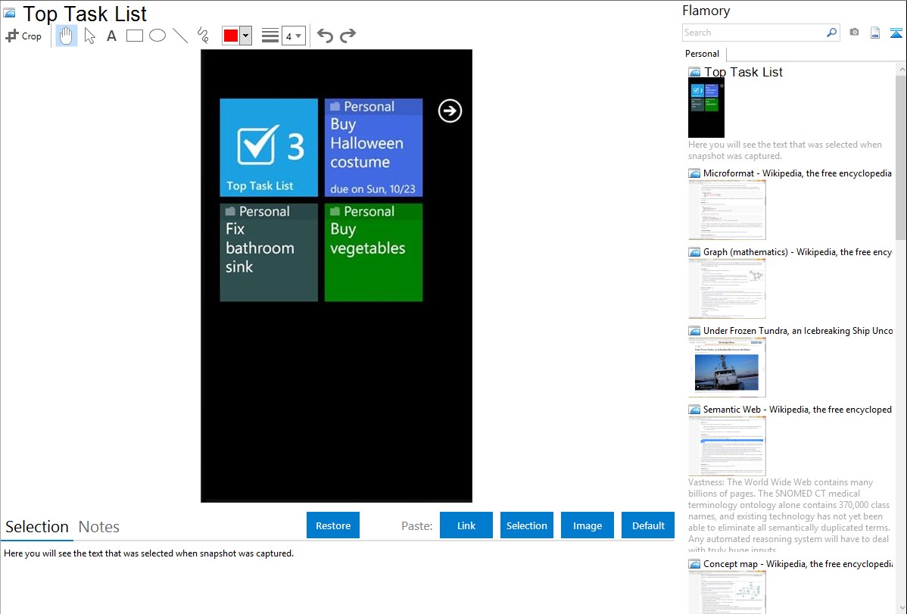This screenshot has height=614, width=907.
Task: Pick the rectangle drawing tool
Action: [134, 36]
